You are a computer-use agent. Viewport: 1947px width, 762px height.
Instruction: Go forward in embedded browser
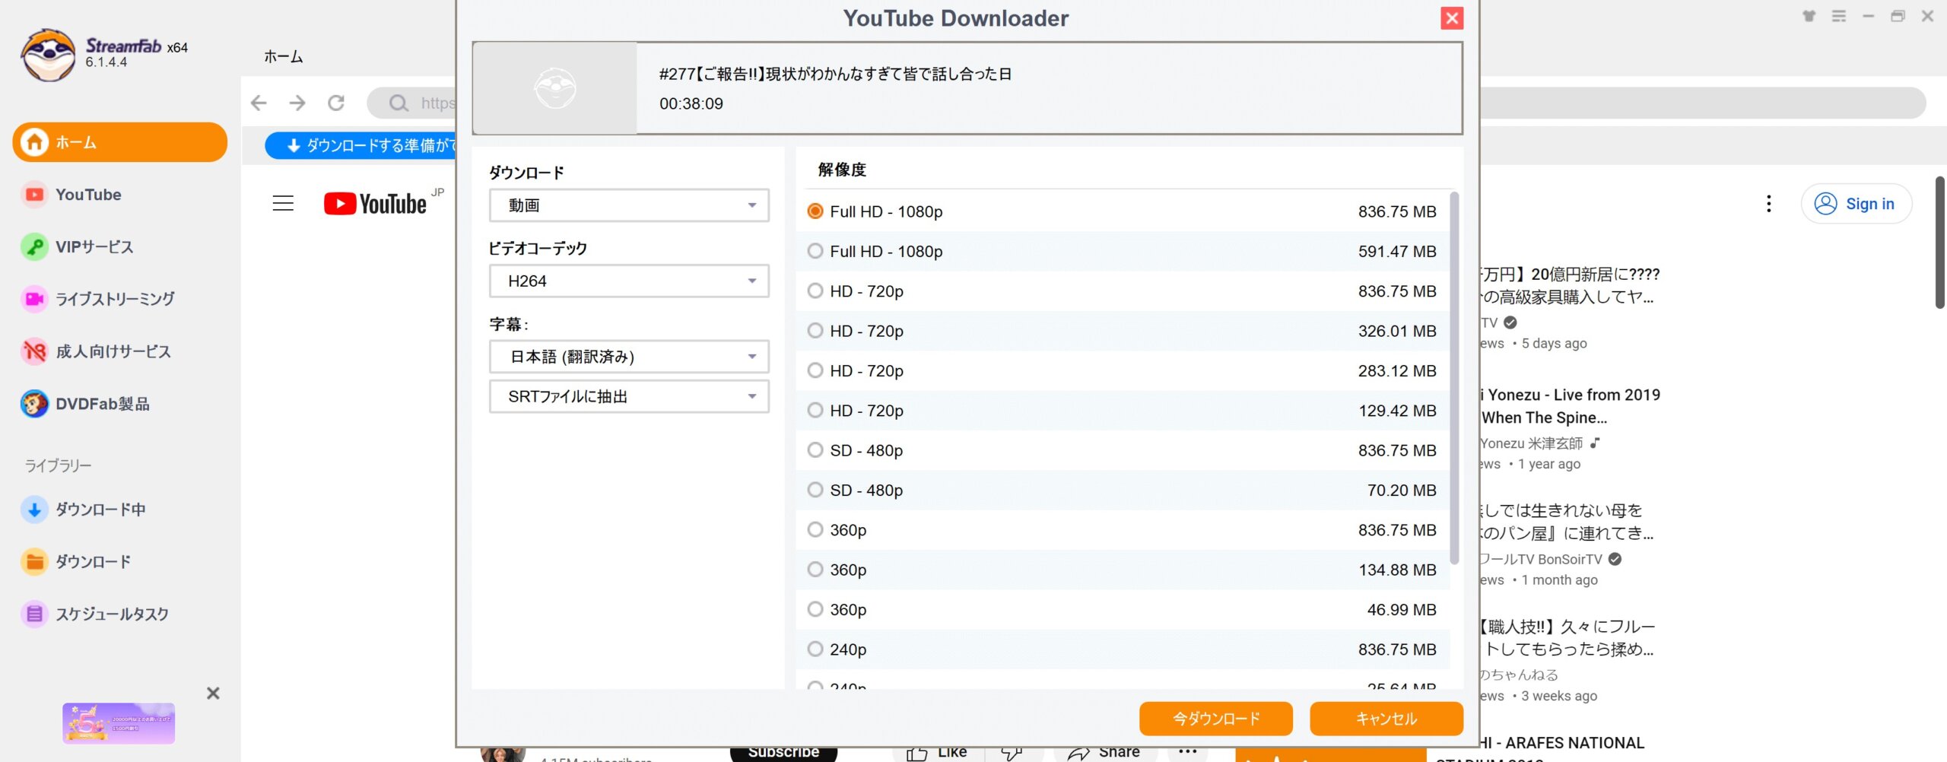pos(297,103)
